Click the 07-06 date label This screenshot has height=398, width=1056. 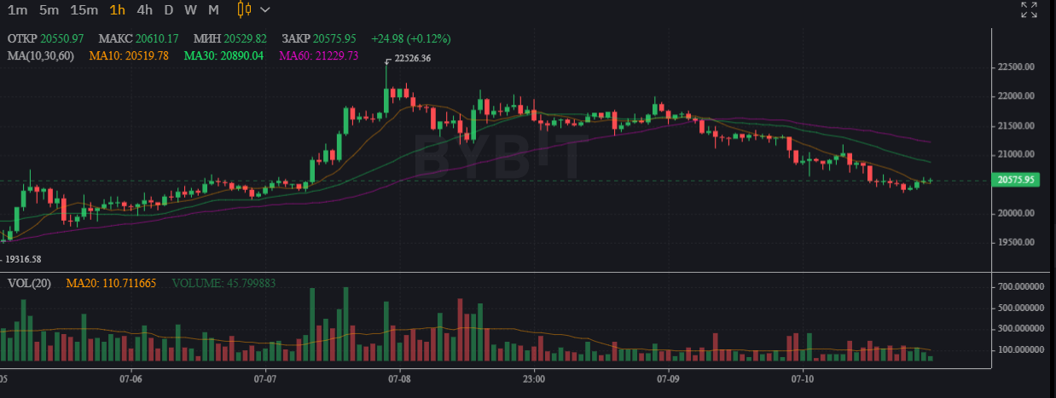click(131, 378)
